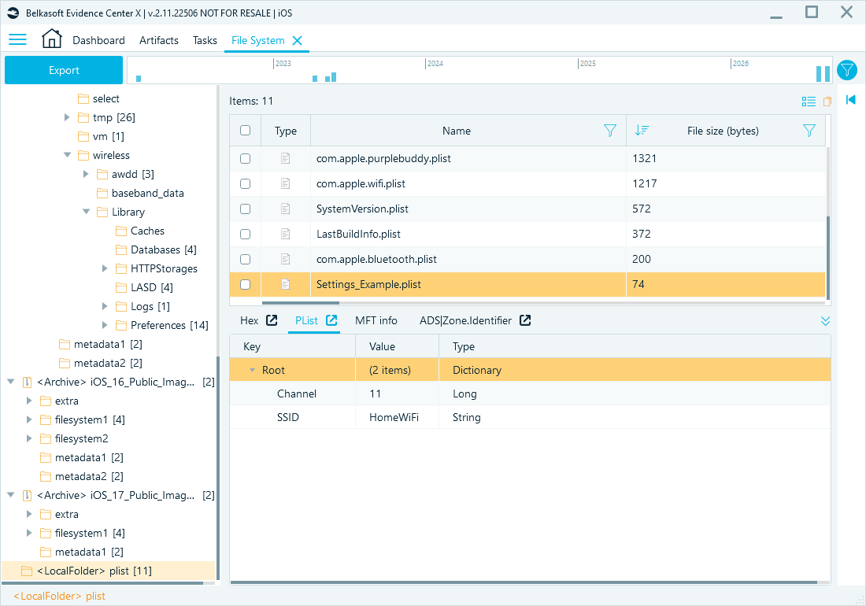Click the com.apple.bluetooth.plist file icon
Screen dimensions: 866x606
(x=286, y=259)
